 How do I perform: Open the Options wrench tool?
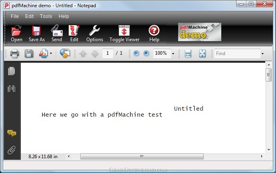point(95,34)
